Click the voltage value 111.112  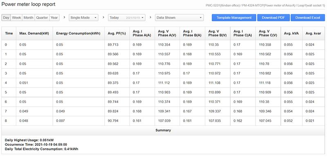pyautogui.click(x=164, y=83)
